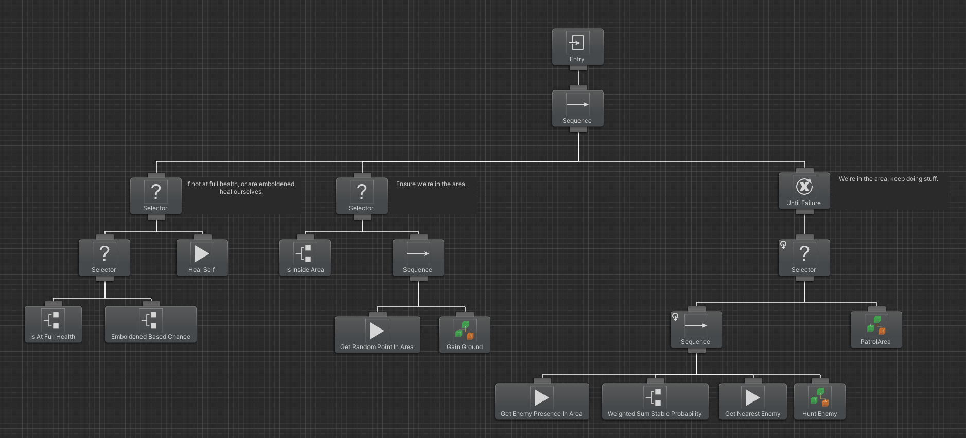The image size is (966, 438).
Task: Select the Get Nearest Enemy action icon
Action: click(x=752, y=397)
